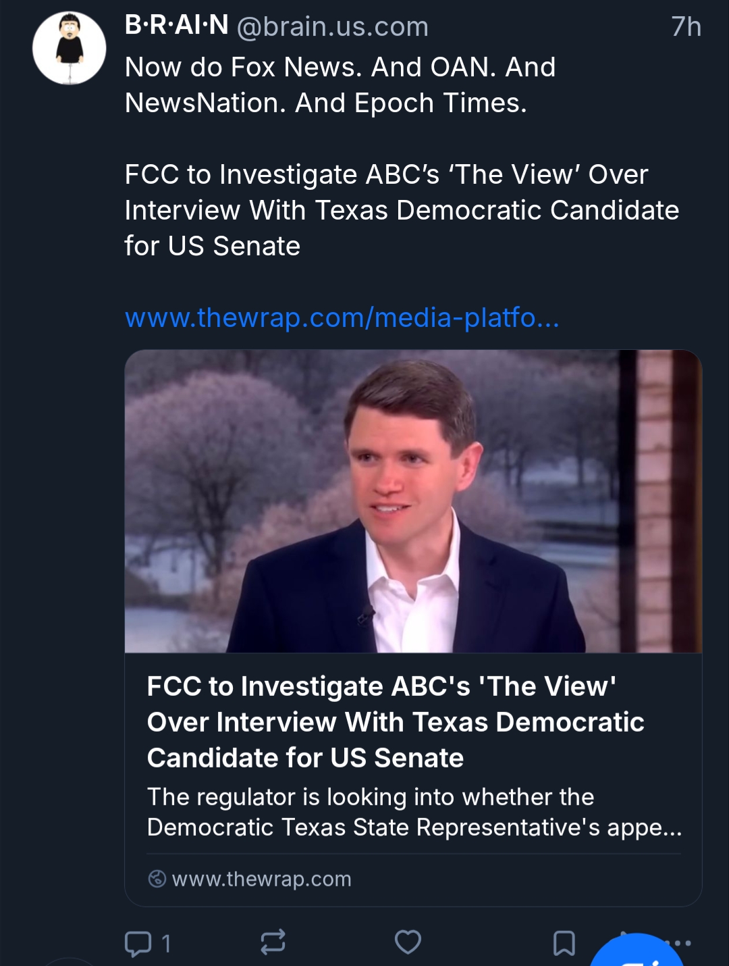This screenshot has width=729, height=966.
Task: Open the 7h post timestamp
Action: coord(686,27)
